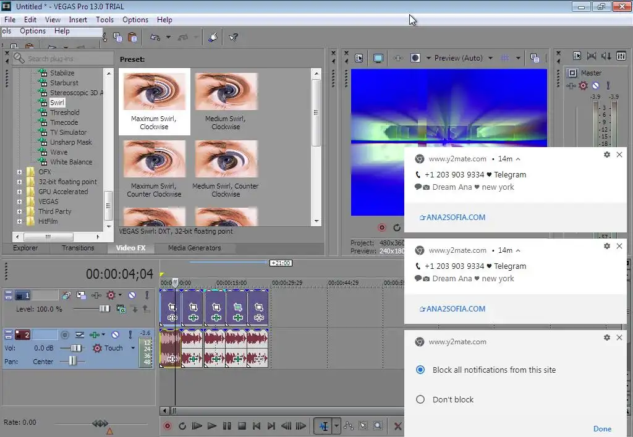
Task: Open event FX on second video clip
Action: pyautogui.click(x=193, y=318)
